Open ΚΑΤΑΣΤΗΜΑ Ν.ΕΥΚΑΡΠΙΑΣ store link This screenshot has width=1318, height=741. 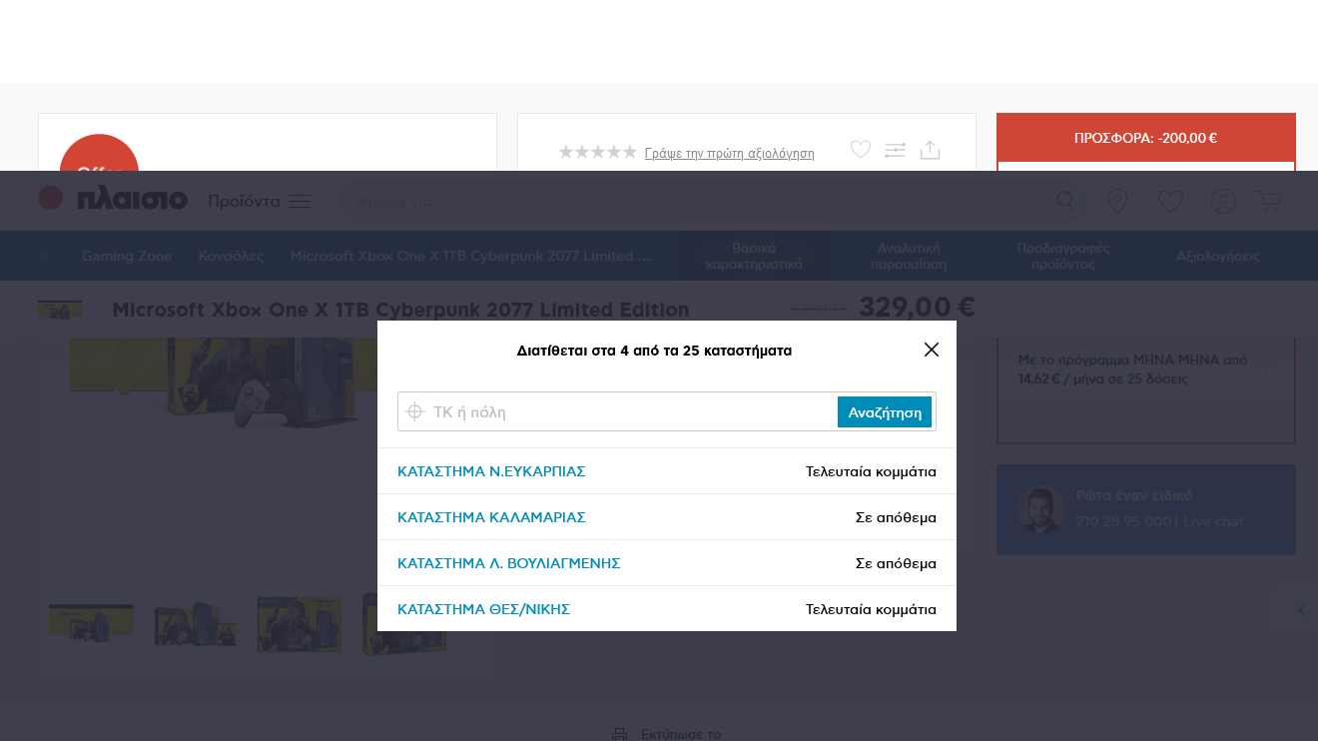491,471
